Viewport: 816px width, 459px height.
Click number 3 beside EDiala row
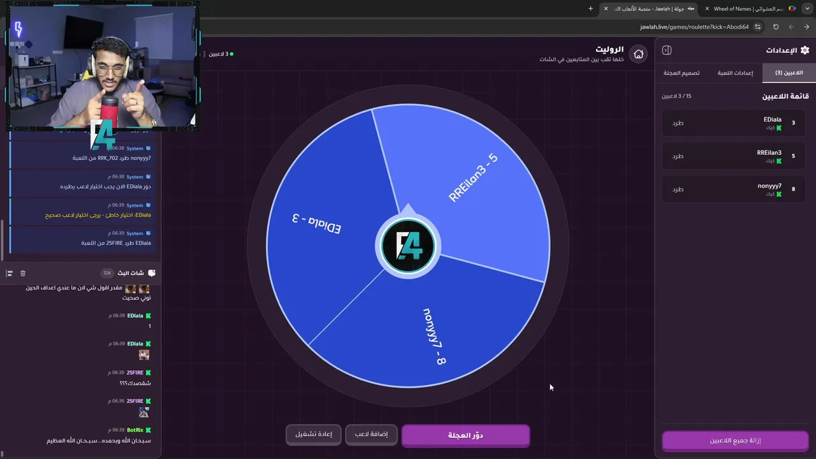point(793,122)
